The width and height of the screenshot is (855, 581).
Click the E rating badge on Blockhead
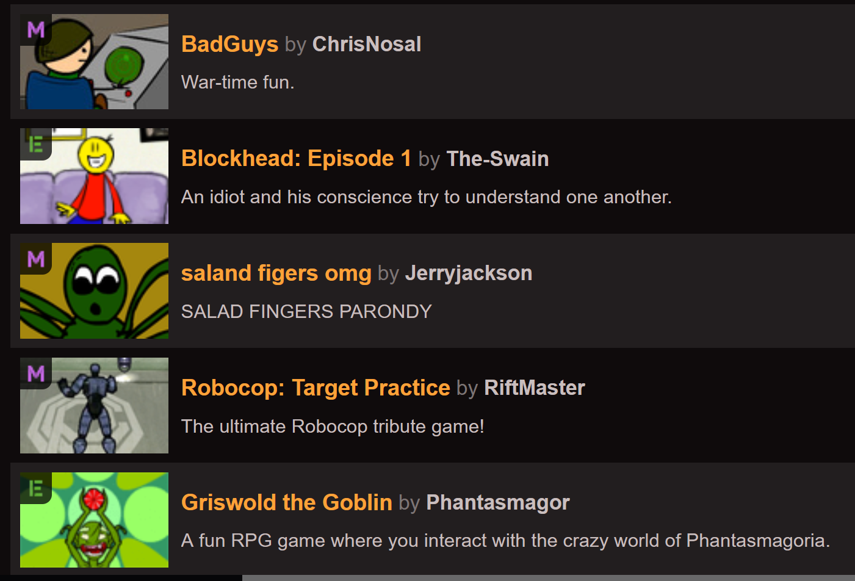pyautogui.click(x=36, y=144)
